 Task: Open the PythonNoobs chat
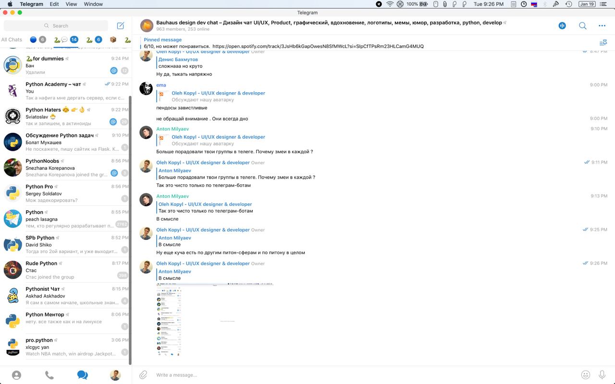[x=66, y=168]
